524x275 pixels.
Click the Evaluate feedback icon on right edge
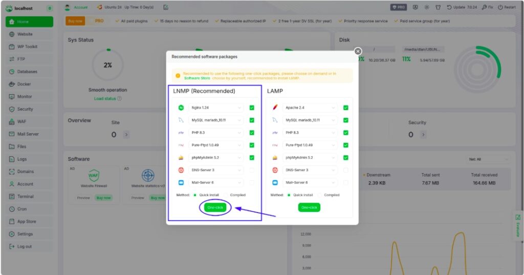pyautogui.click(x=518, y=218)
